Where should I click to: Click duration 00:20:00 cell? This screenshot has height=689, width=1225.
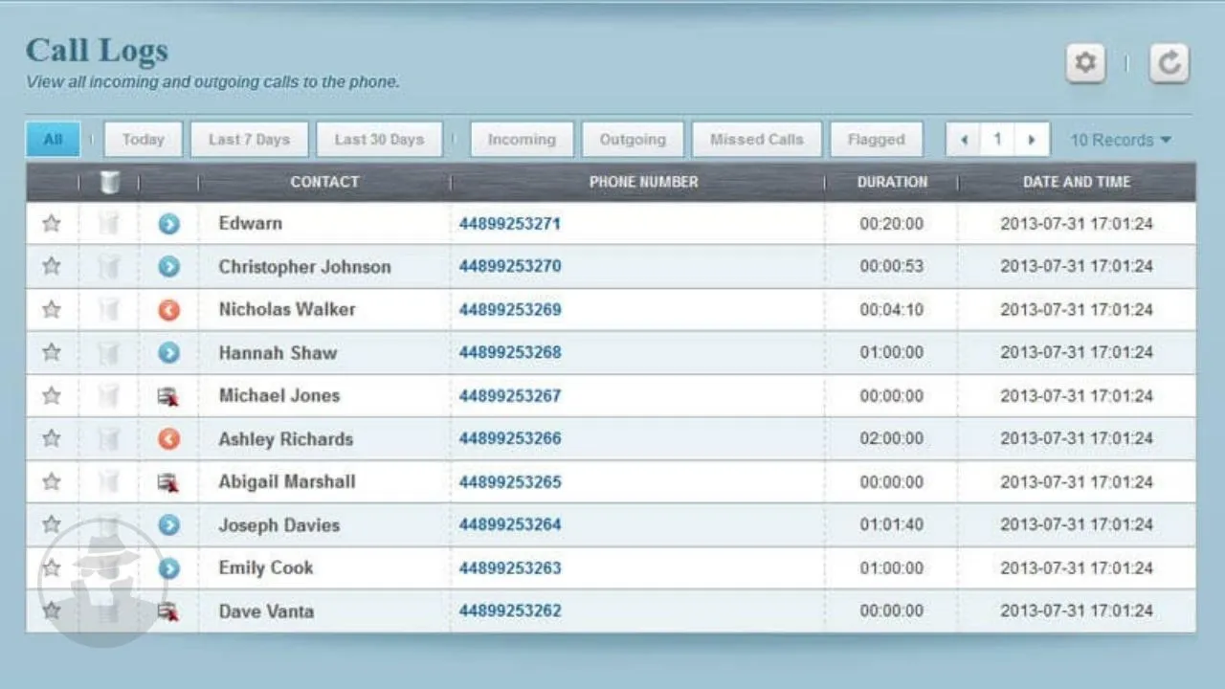pyautogui.click(x=892, y=224)
